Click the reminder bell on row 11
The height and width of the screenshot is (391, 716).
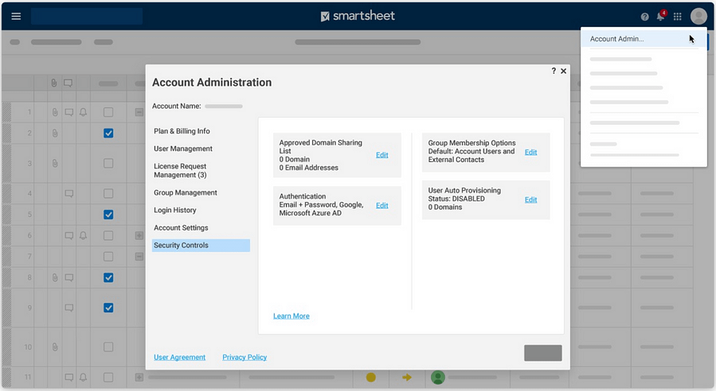coord(83,377)
